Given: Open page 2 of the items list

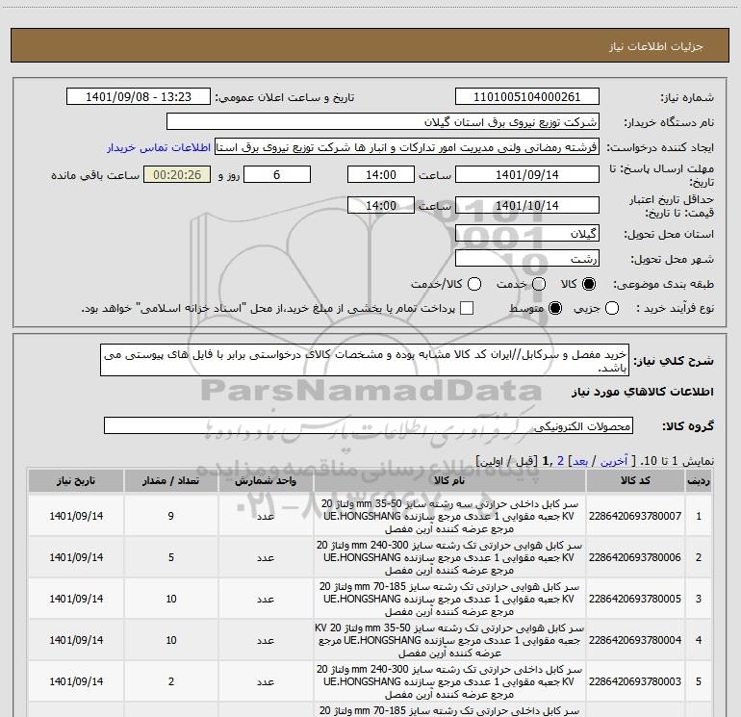Looking at the screenshot, I should coord(560,461).
